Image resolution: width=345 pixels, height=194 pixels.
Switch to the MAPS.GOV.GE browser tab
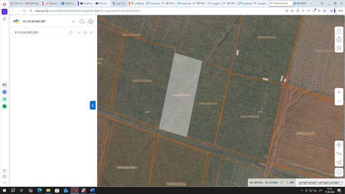pos(280,3)
